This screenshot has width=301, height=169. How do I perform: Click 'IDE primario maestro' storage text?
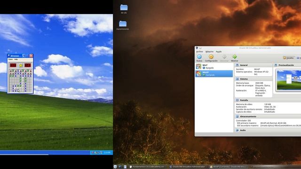pyautogui.click(x=246, y=123)
